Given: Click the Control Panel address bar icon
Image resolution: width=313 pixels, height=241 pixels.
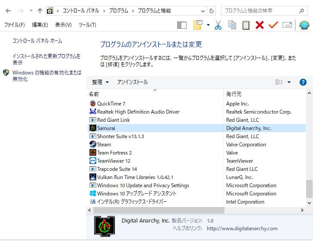Looking at the screenshot, I should coord(50,11).
